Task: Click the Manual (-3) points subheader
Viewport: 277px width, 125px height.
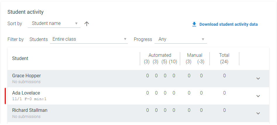Action: tap(201, 62)
